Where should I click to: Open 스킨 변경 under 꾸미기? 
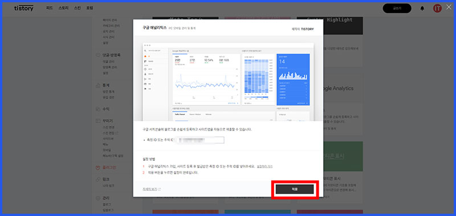click(108, 127)
